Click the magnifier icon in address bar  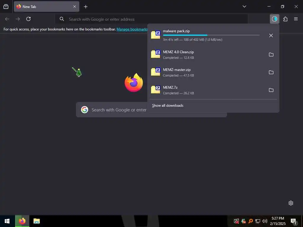(x=62, y=19)
